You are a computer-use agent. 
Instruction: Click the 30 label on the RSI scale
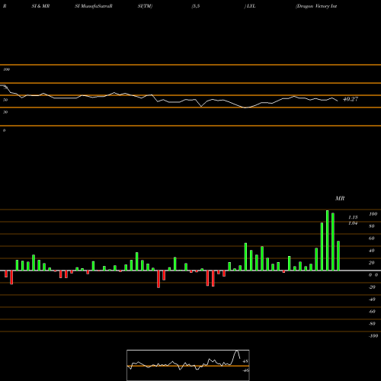click(5, 112)
